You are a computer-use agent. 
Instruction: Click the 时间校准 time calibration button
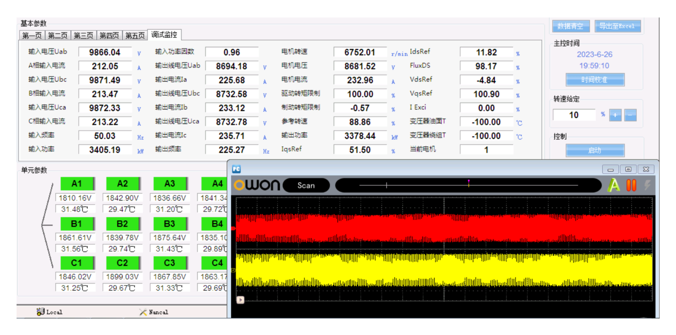[595, 80]
